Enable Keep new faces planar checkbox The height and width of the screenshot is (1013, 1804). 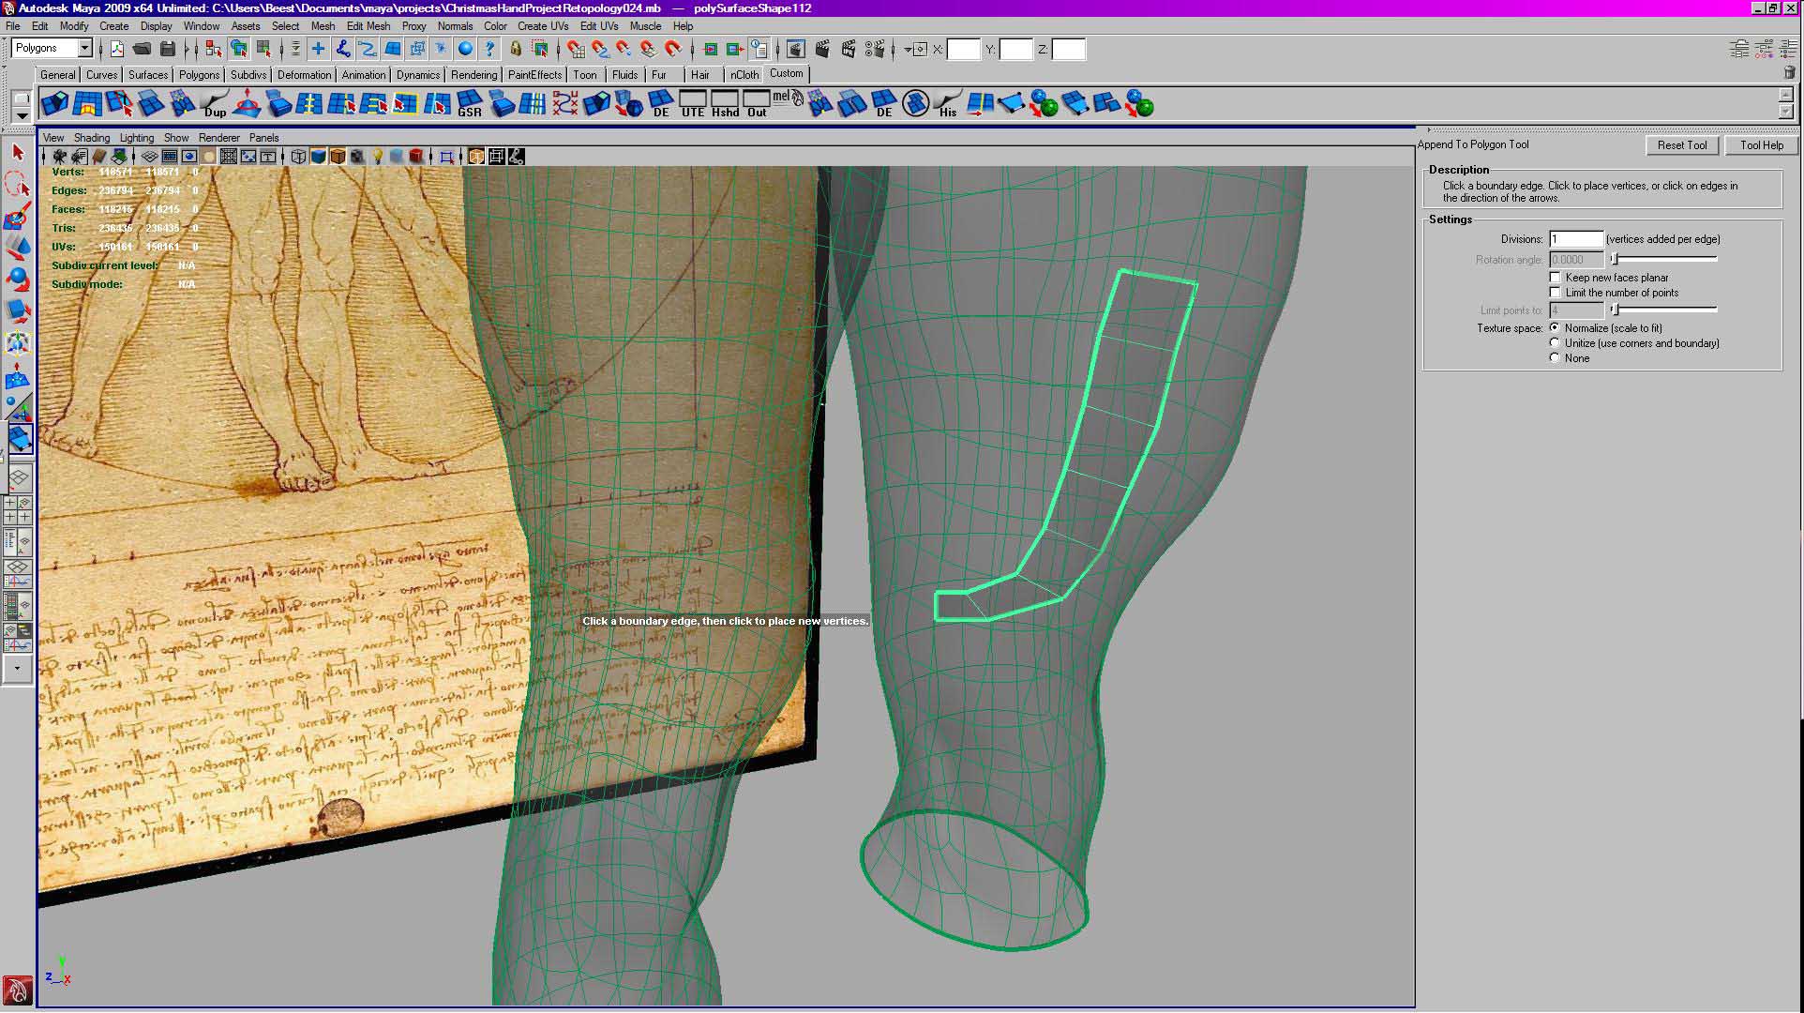pos(1556,278)
